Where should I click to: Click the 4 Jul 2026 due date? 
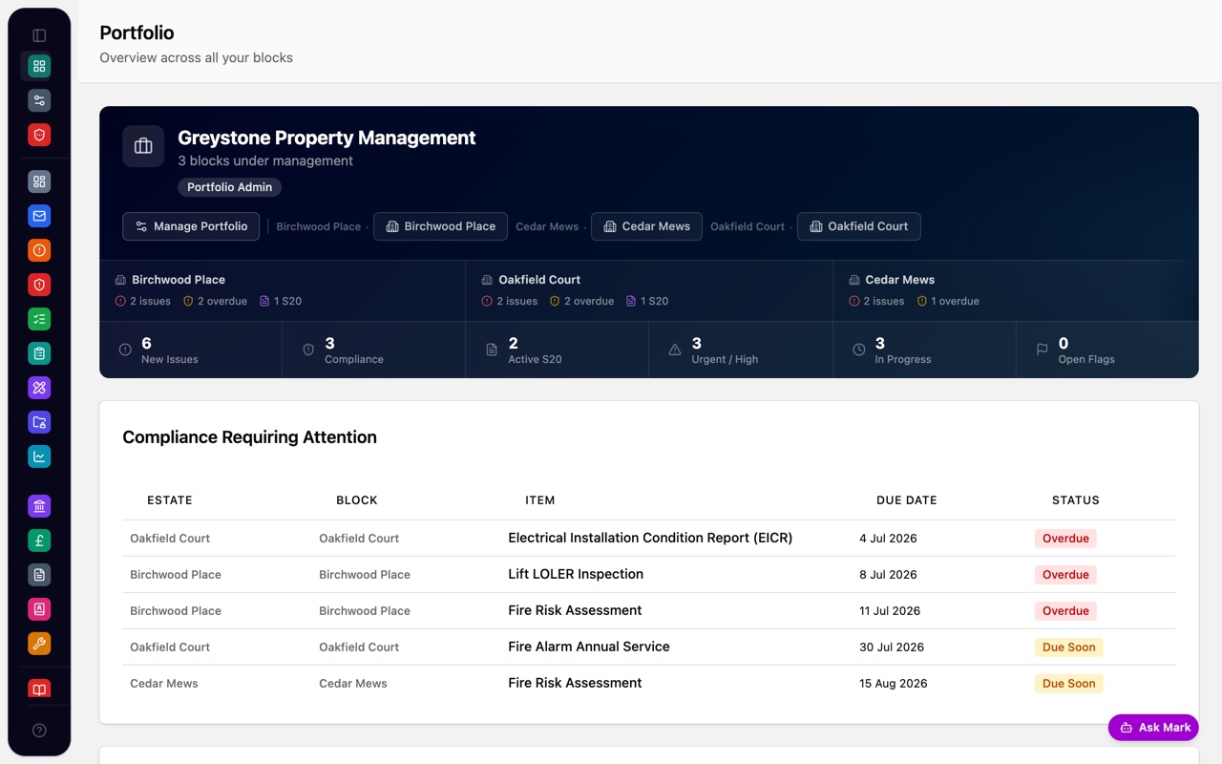[888, 539]
